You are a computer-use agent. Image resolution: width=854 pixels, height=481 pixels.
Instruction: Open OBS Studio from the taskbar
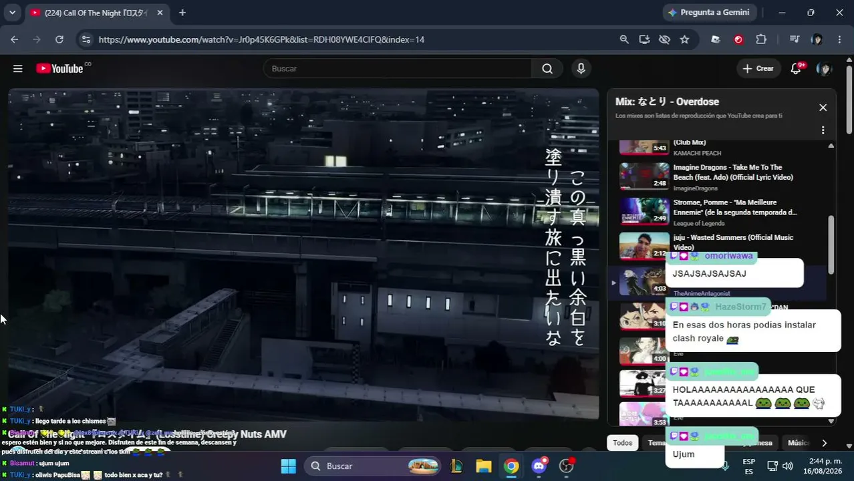[567, 466]
